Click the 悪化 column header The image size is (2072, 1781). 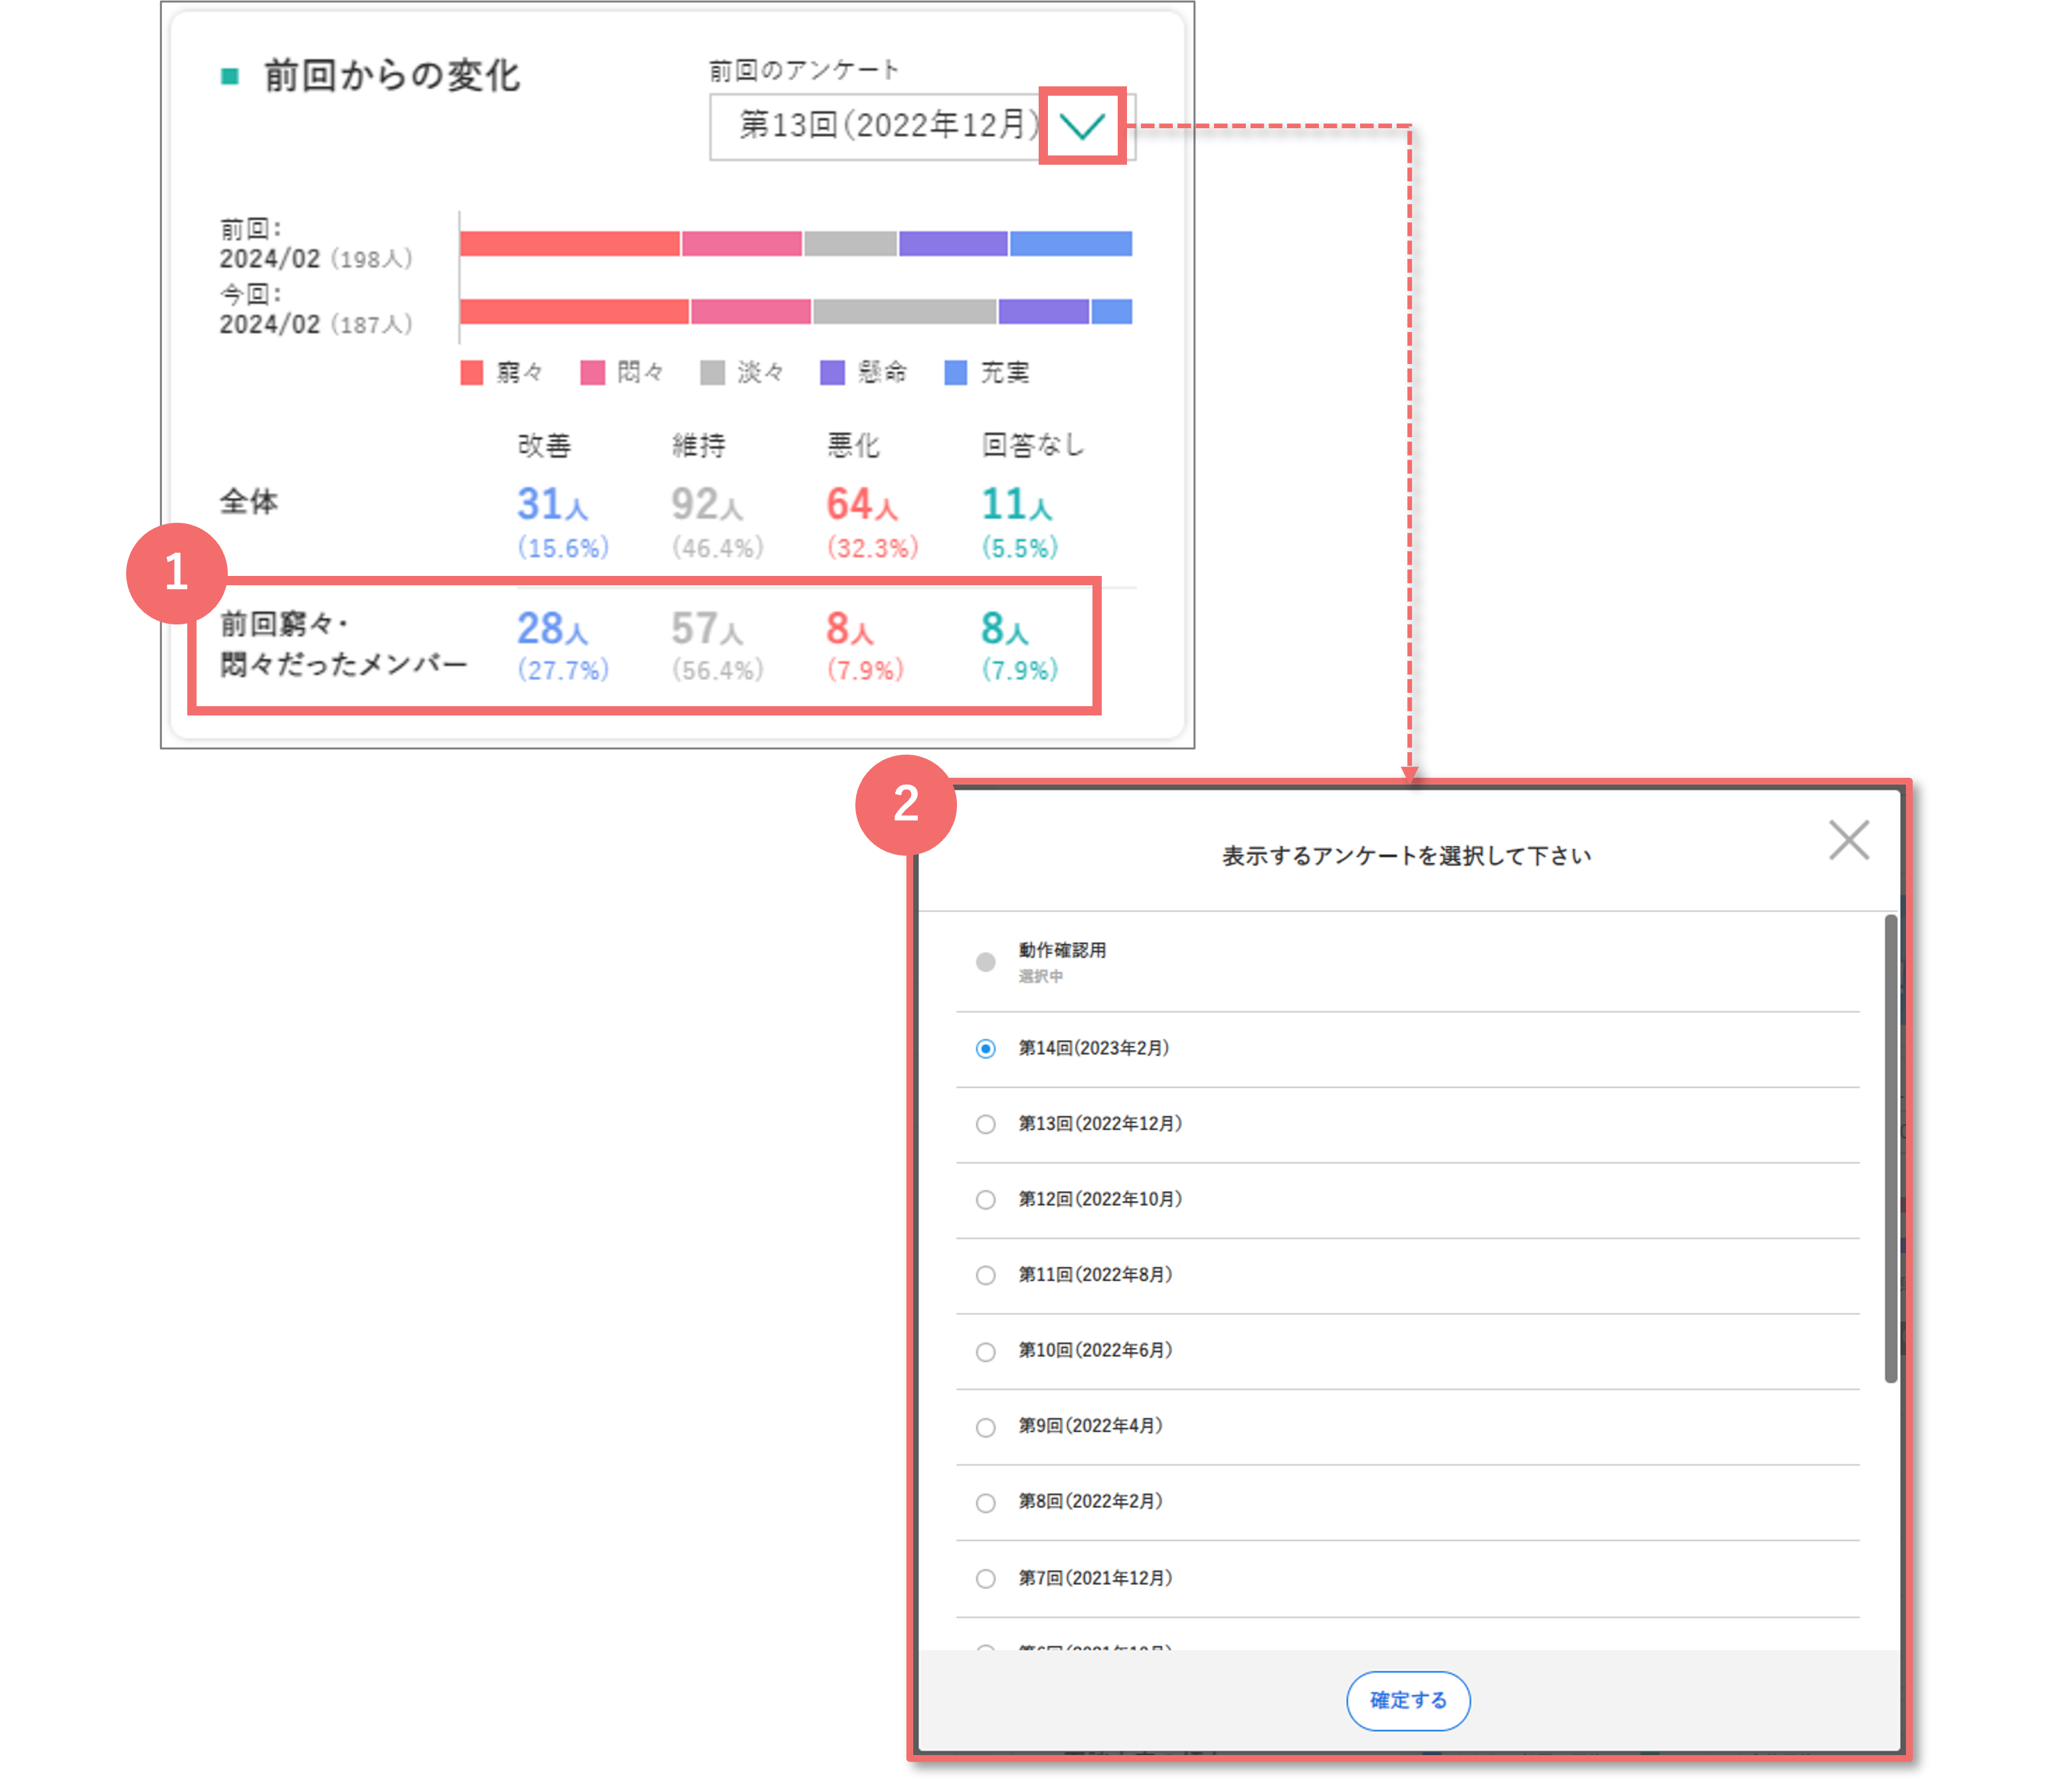[853, 445]
